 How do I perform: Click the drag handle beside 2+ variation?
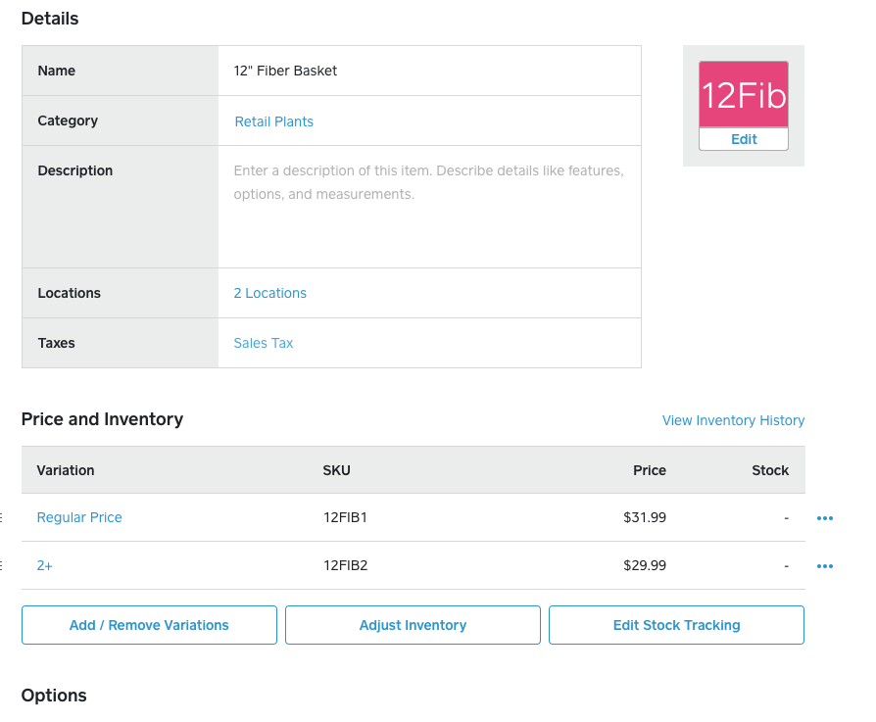click(2, 565)
